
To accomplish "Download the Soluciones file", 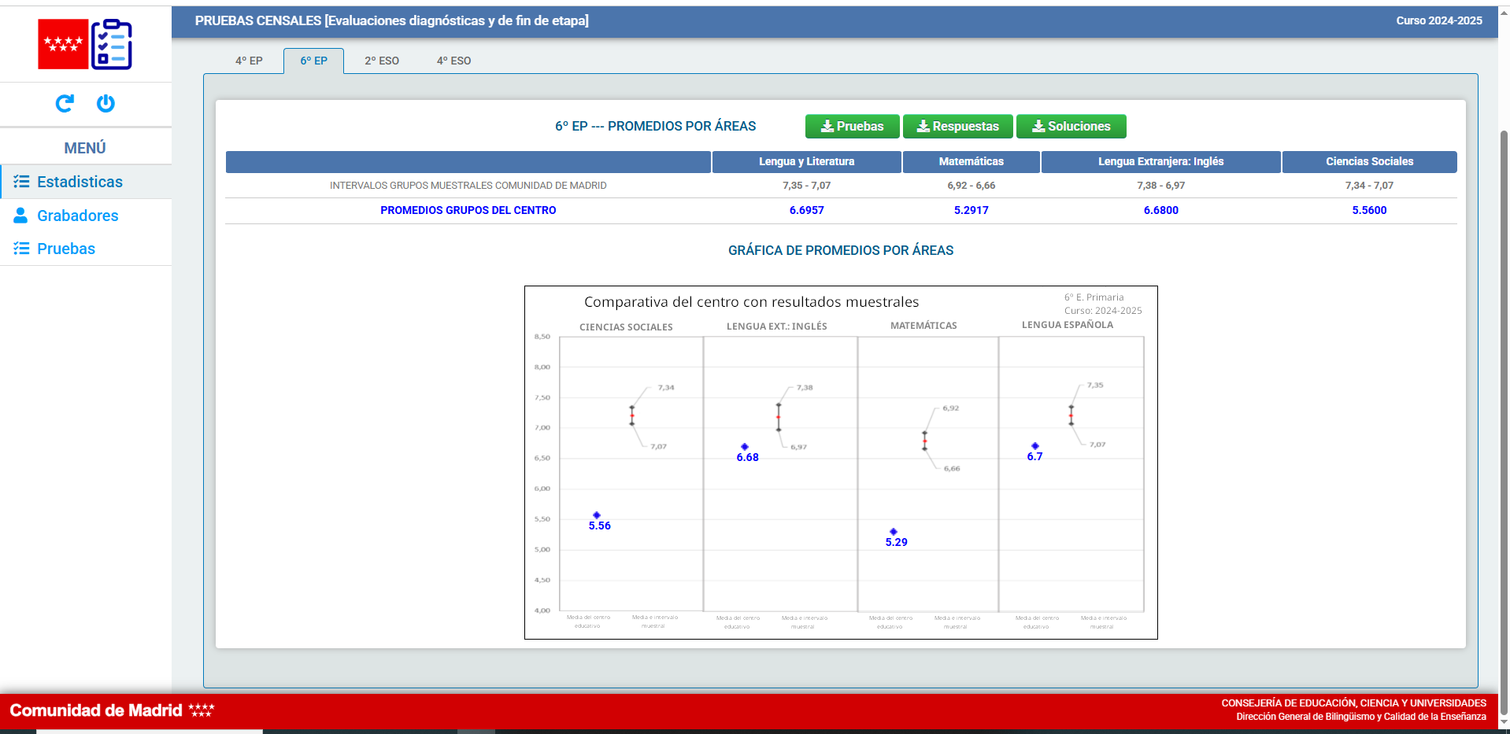I will click(1071, 126).
